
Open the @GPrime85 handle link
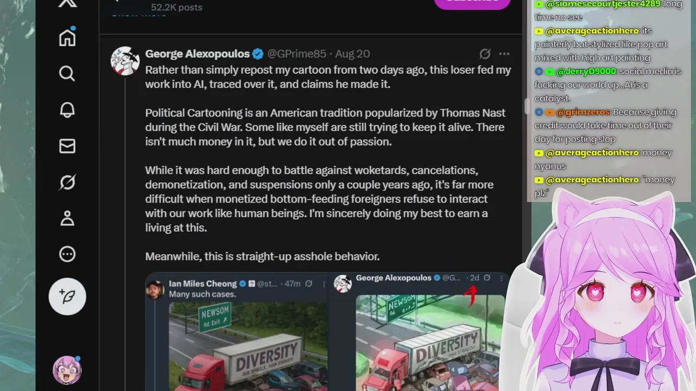pos(296,54)
